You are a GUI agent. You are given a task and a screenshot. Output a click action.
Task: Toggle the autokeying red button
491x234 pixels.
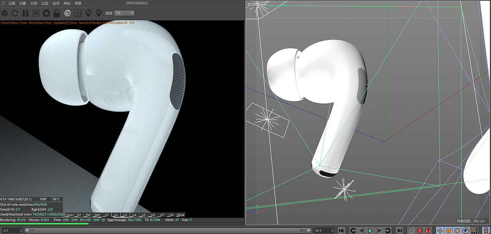[x=420, y=231]
